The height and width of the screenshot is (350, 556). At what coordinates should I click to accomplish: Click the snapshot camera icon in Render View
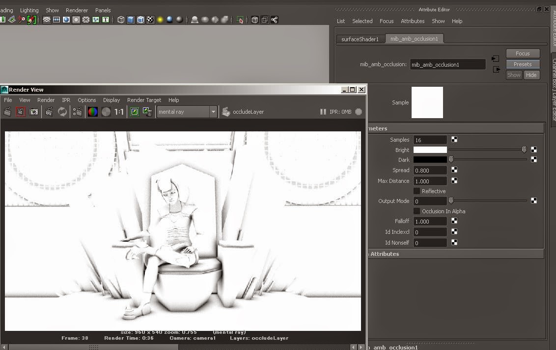tap(34, 112)
